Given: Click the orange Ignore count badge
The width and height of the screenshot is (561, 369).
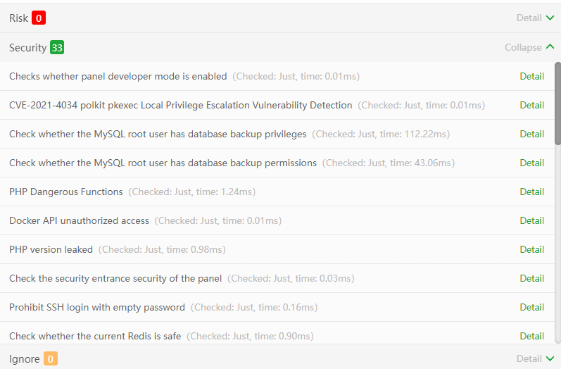Looking at the screenshot, I should pyautogui.click(x=51, y=358).
